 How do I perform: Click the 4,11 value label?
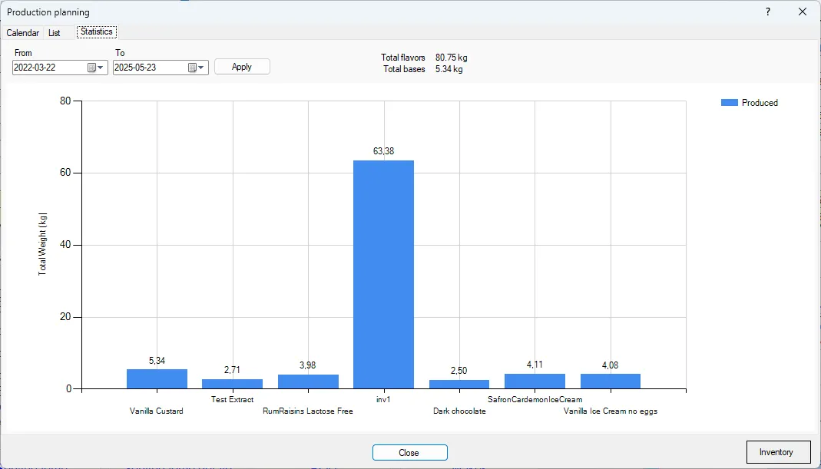535,365
